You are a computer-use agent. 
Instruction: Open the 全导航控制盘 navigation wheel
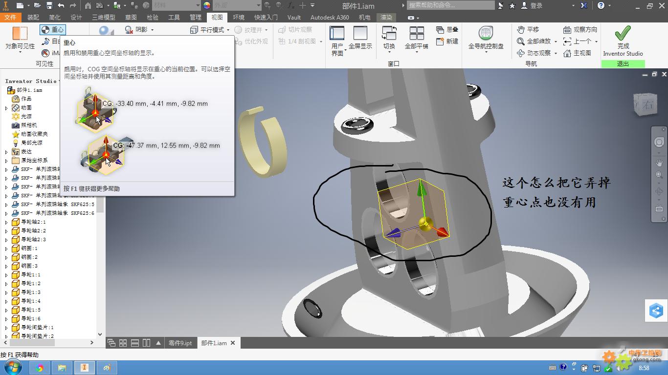486,39
